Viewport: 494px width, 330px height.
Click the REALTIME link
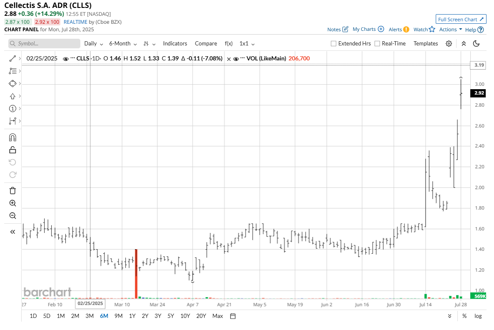tap(75, 22)
